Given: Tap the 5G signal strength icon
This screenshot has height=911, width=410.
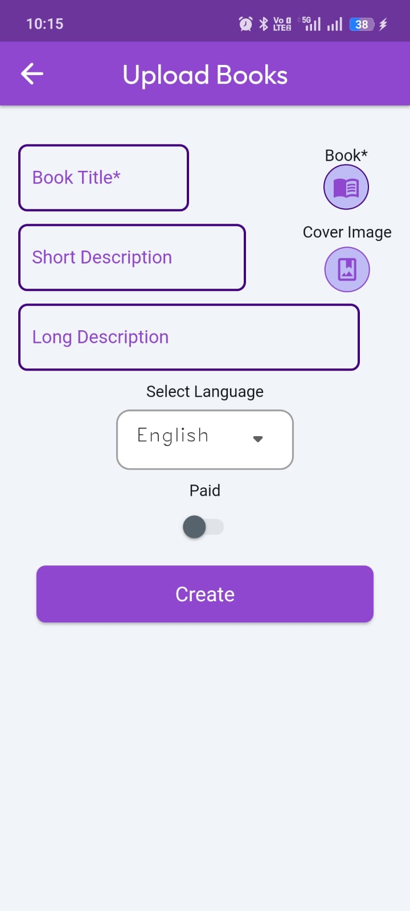Looking at the screenshot, I should click(x=311, y=24).
